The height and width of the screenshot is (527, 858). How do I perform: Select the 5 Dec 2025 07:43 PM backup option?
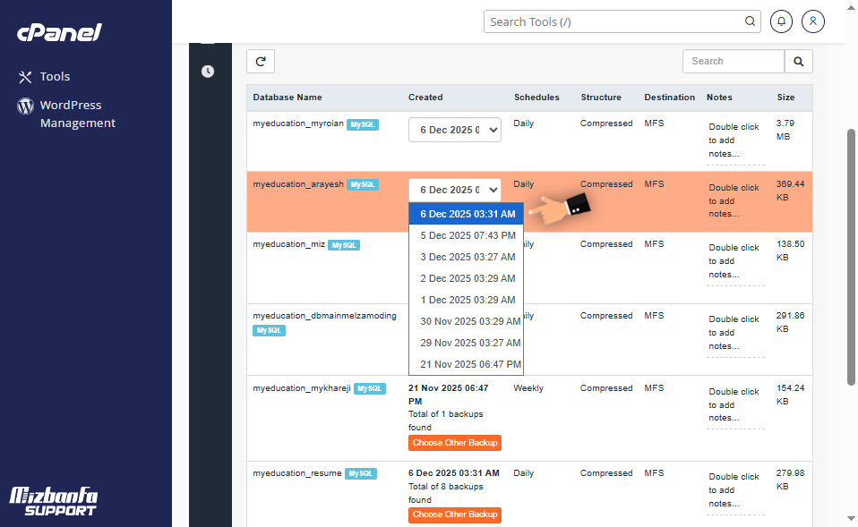(x=467, y=235)
